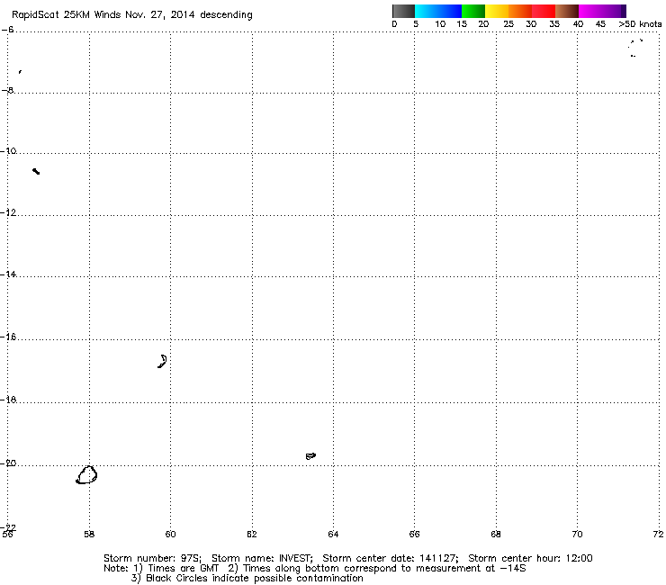Click the gray 0-5 knots color band
The width and height of the screenshot is (666, 585).
tap(403, 11)
